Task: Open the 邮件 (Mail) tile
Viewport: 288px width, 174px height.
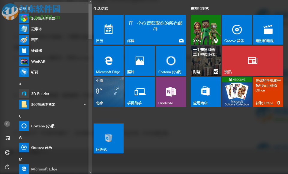Action: pos(155,29)
